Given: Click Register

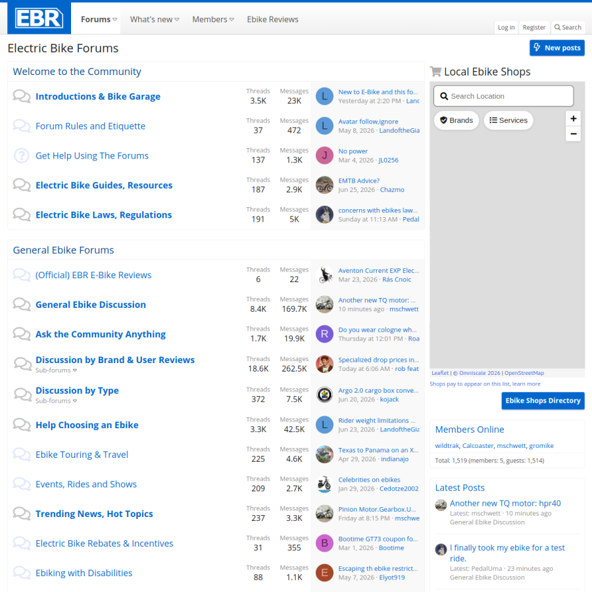Looking at the screenshot, I should tap(534, 27).
